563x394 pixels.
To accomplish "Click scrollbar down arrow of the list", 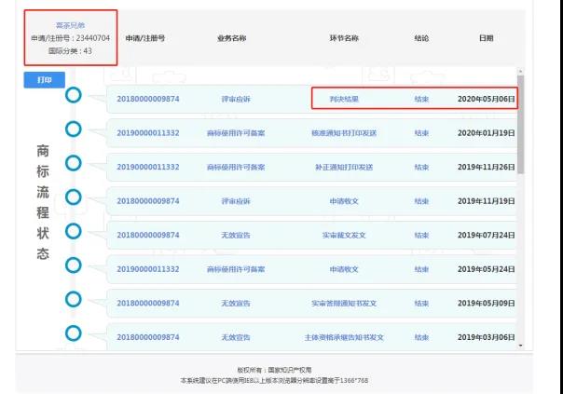I will [521, 346].
